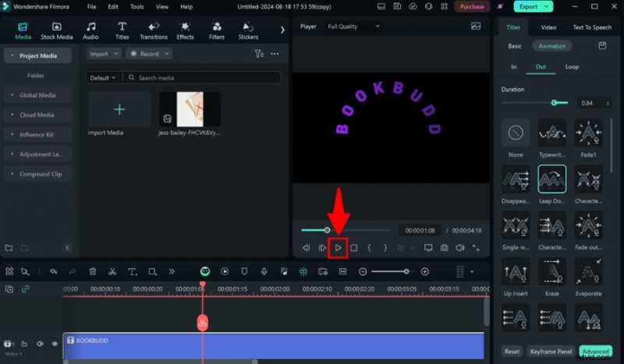Viewport: 624px width, 364px height.
Task: Click the Reset button
Action: [x=512, y=352]
